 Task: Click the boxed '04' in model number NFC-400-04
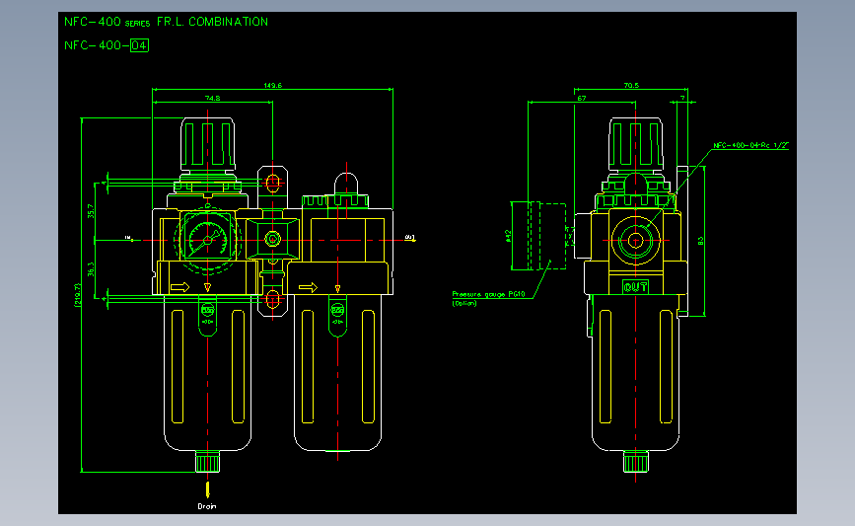click(x=140, y=45)
